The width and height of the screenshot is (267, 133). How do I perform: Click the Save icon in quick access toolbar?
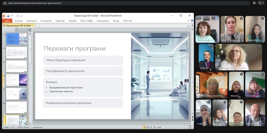[x=8, y=16]
